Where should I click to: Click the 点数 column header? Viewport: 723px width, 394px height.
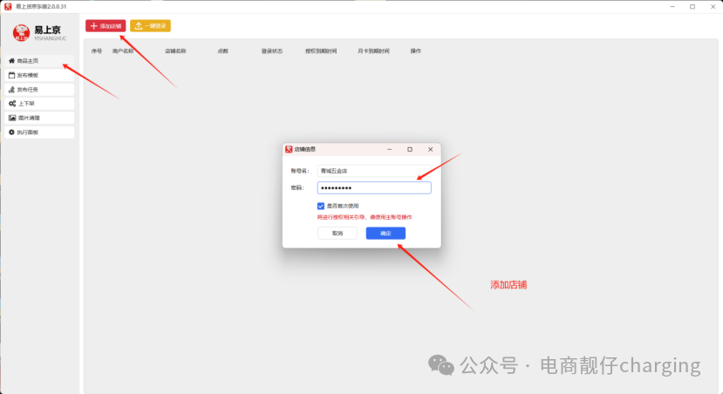coord(223,51)
